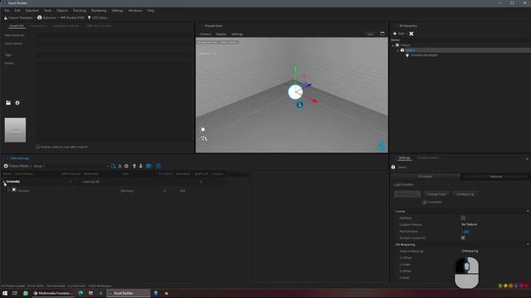Click the Change Type button
The height and width of the screenshot is (298, 531).
(x=436, y=195)
